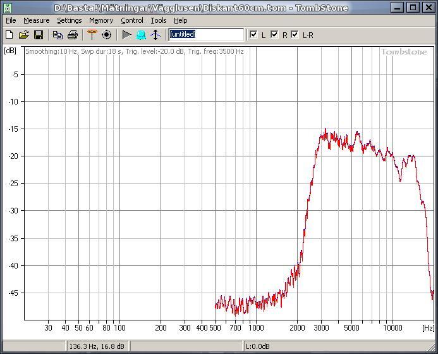The width and height of the screenshot is (438, 354).
Task: Click the untitled name input field
Action: click(205, 35)
